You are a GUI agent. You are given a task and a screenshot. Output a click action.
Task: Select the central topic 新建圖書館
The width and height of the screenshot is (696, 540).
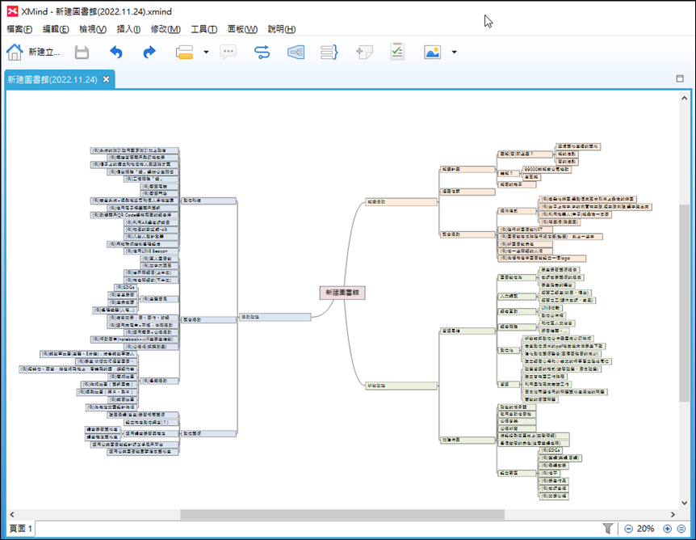pyautogui.click(x=342, y=293)
